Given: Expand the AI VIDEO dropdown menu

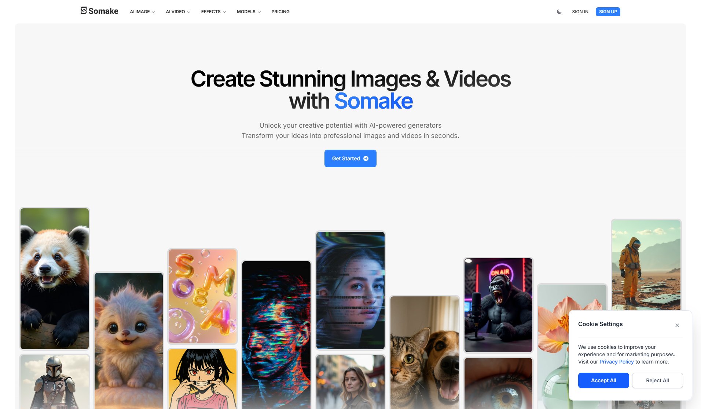Looking at the screenshot, I should tap(178, 12).
